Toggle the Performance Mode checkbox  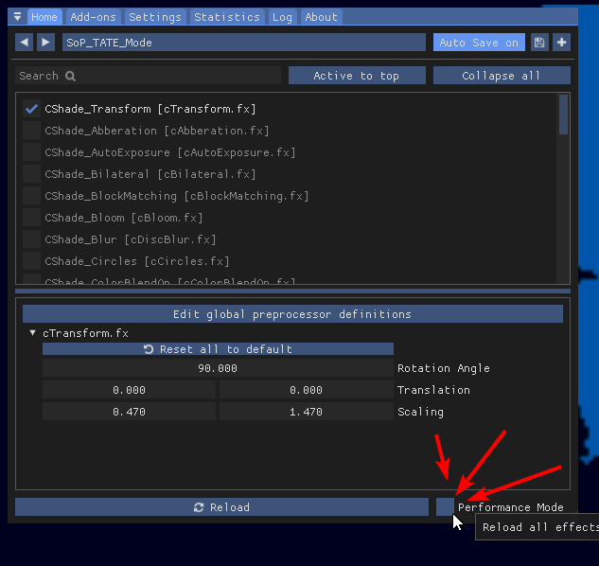(x=446, y=507)
